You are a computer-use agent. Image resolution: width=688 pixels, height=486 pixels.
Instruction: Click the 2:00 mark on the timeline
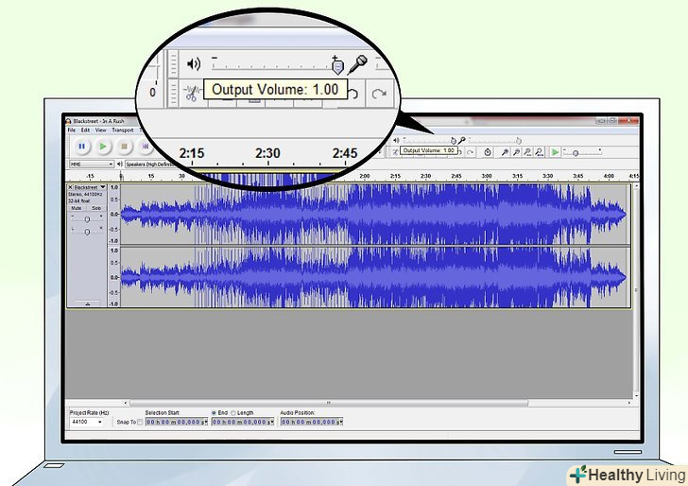[365, 176]
